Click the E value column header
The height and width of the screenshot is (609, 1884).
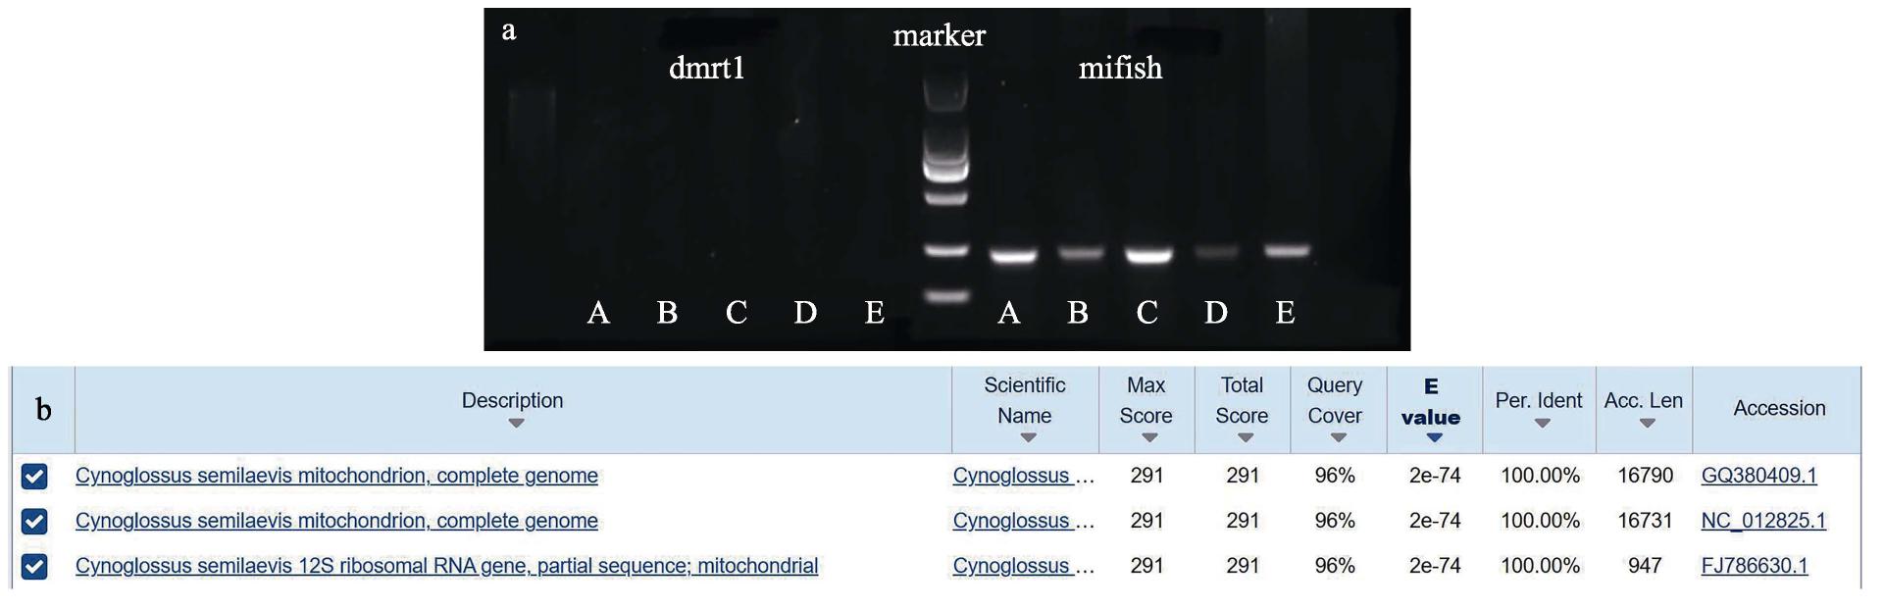click(1431, 402)
